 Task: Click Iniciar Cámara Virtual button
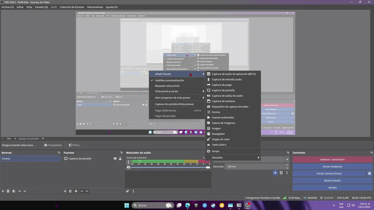point(329,174)
